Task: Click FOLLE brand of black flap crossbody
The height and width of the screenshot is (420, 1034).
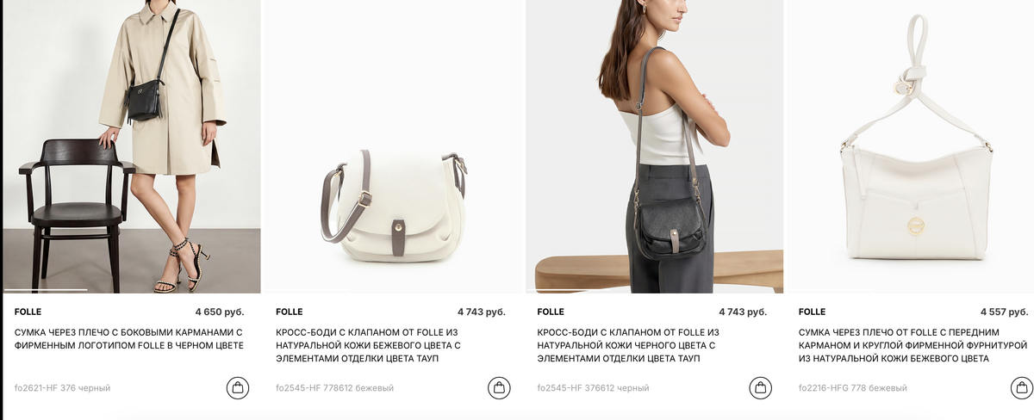Action: click(x=550, y=312)
